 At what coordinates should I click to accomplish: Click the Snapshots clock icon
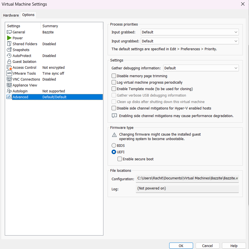pos(9,50)
